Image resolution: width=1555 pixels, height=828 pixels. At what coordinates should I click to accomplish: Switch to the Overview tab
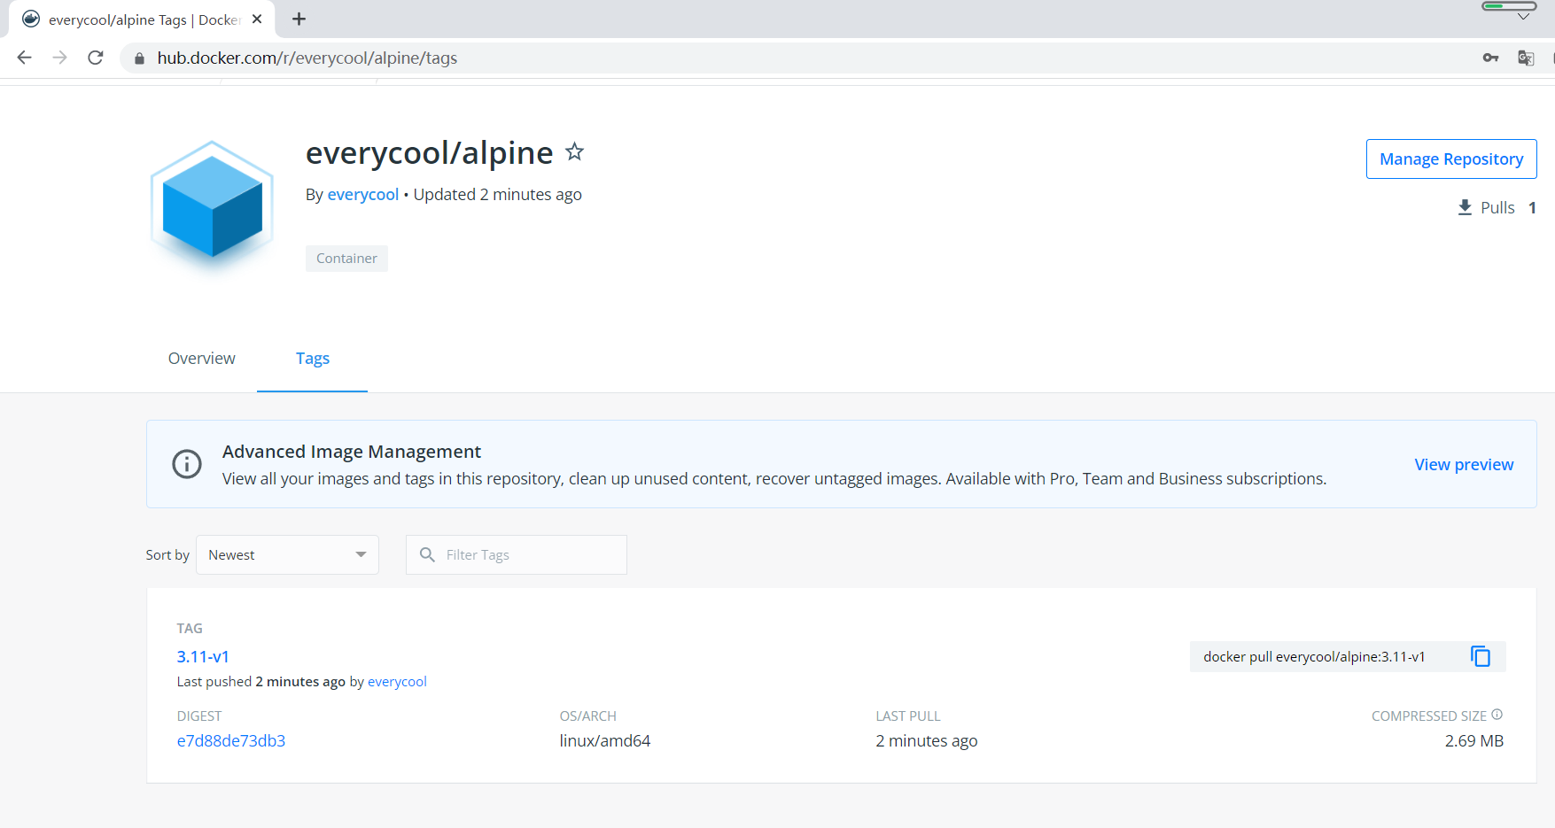coord(202,359)
